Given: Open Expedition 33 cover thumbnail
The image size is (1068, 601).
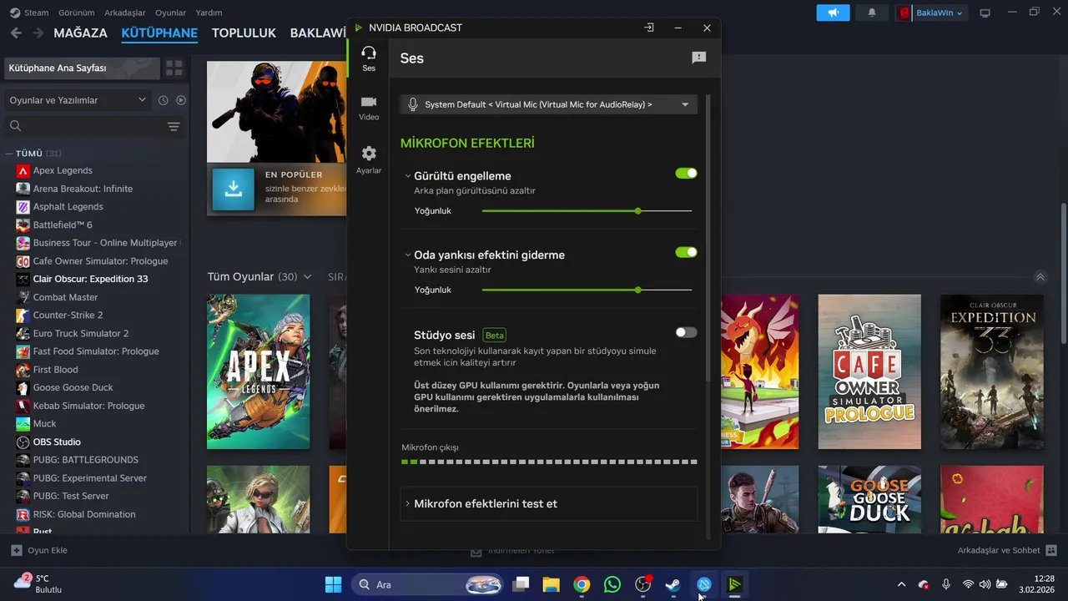Looking at the screenshot, I should click(x=992, y=371).
